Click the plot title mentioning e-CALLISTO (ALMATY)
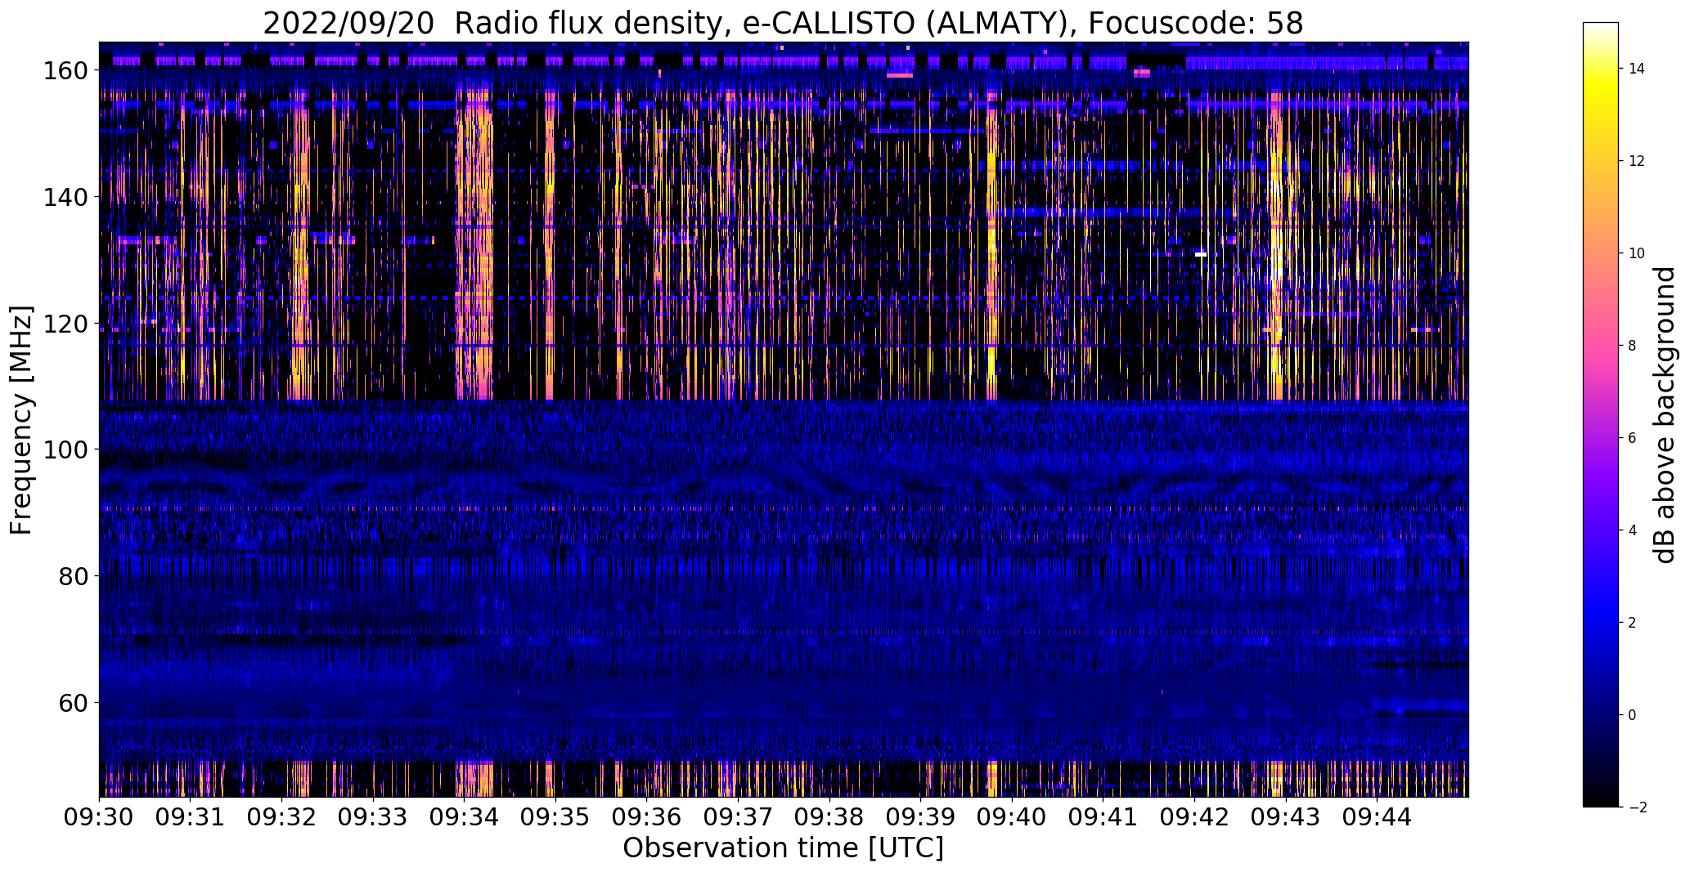This screenshot has height=872, width=1690. [x=783, y=24]
